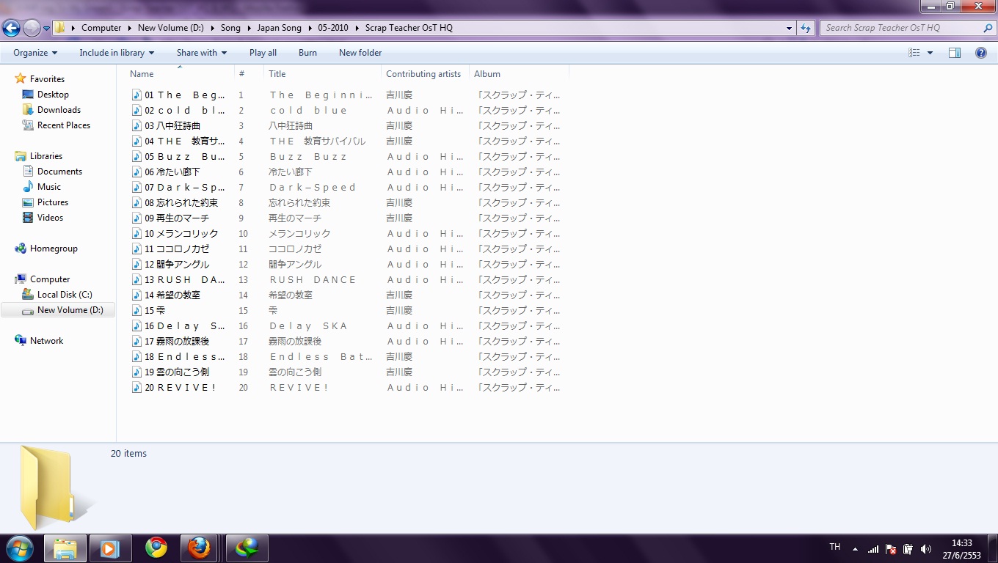998x563 pixels.
Task: Launch Google Chrome from the taskbar
Action: 156,548
